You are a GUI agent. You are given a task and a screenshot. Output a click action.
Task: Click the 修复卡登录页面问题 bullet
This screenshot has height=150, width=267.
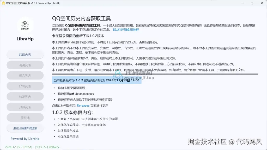click(72, 88)
